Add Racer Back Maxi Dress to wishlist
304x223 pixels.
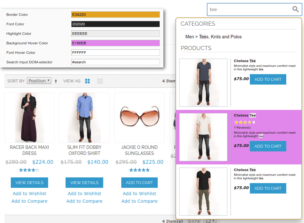tap(29, 194)
